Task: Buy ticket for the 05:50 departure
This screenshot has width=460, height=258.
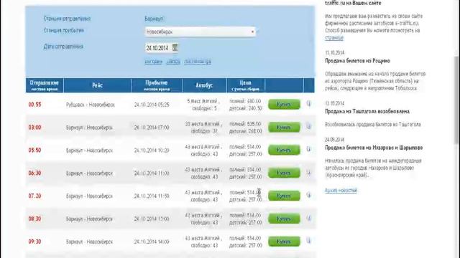Action: [284, 150]
